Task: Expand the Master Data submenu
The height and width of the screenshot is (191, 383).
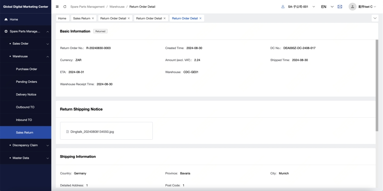Action: (x=48, y=158)
